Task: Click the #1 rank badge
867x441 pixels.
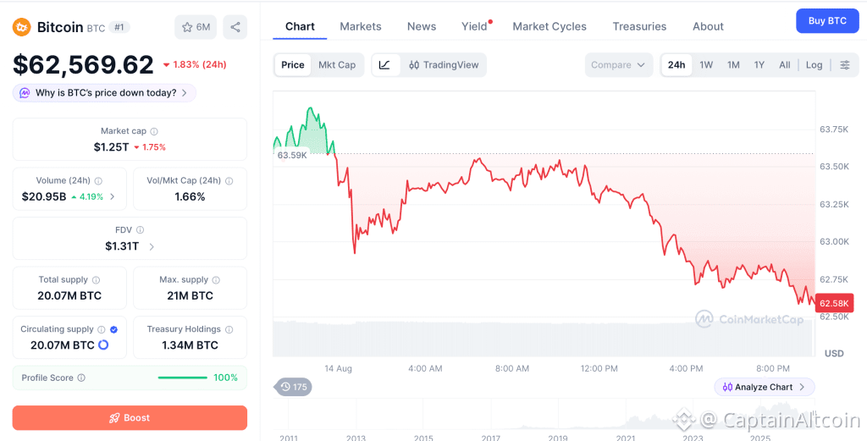Action: pyautogui.click(x=119, y=27)
